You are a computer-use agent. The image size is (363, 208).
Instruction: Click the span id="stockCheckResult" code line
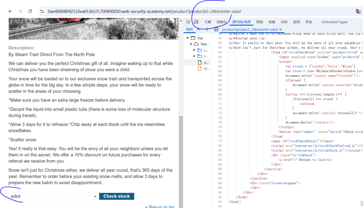(302, 141)
